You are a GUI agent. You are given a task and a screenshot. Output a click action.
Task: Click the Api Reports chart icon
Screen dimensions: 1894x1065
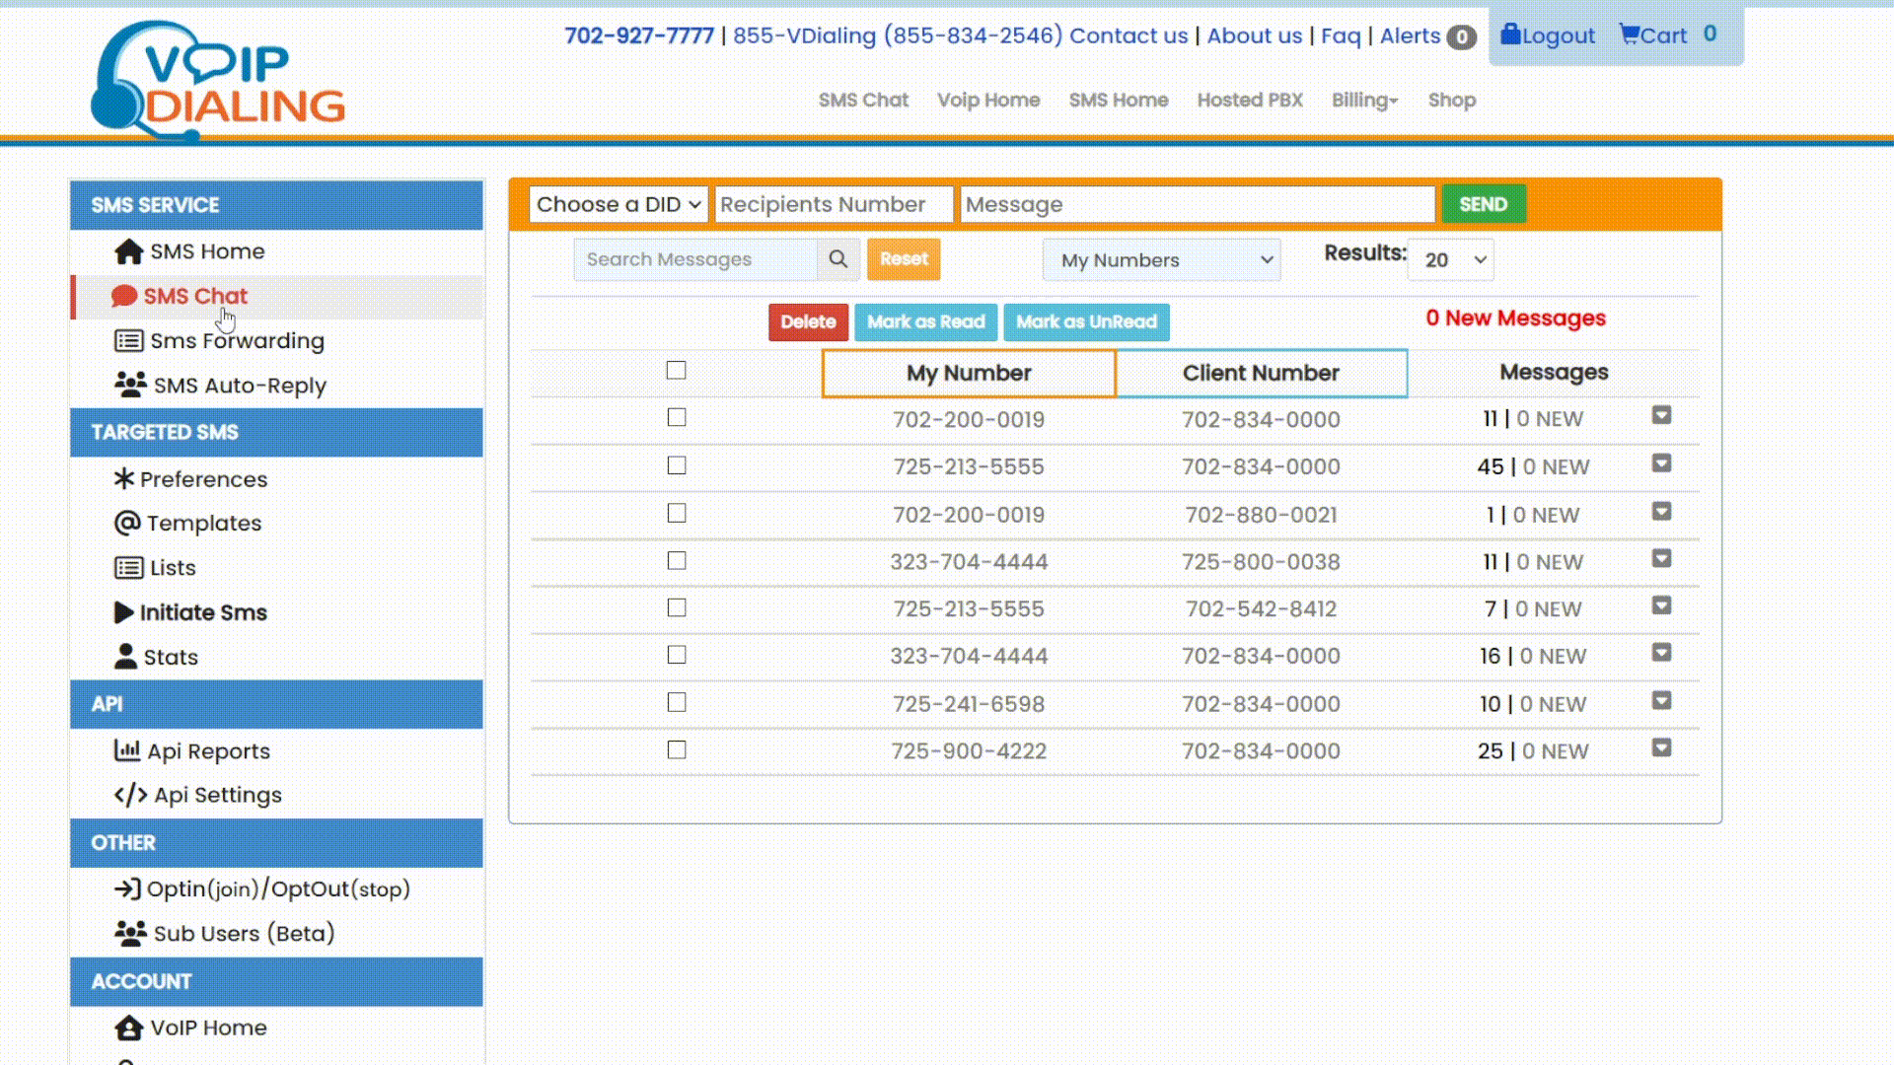pos(127,750)
